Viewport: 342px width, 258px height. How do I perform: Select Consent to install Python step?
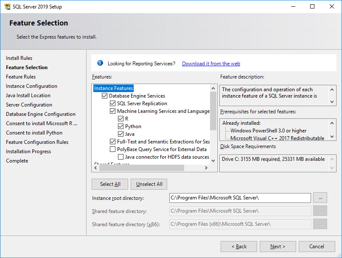tap(34, 133)
